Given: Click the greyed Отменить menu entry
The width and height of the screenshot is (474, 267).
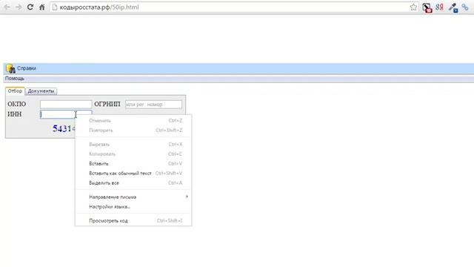Looking at the screenshot, I should [133, 120].
